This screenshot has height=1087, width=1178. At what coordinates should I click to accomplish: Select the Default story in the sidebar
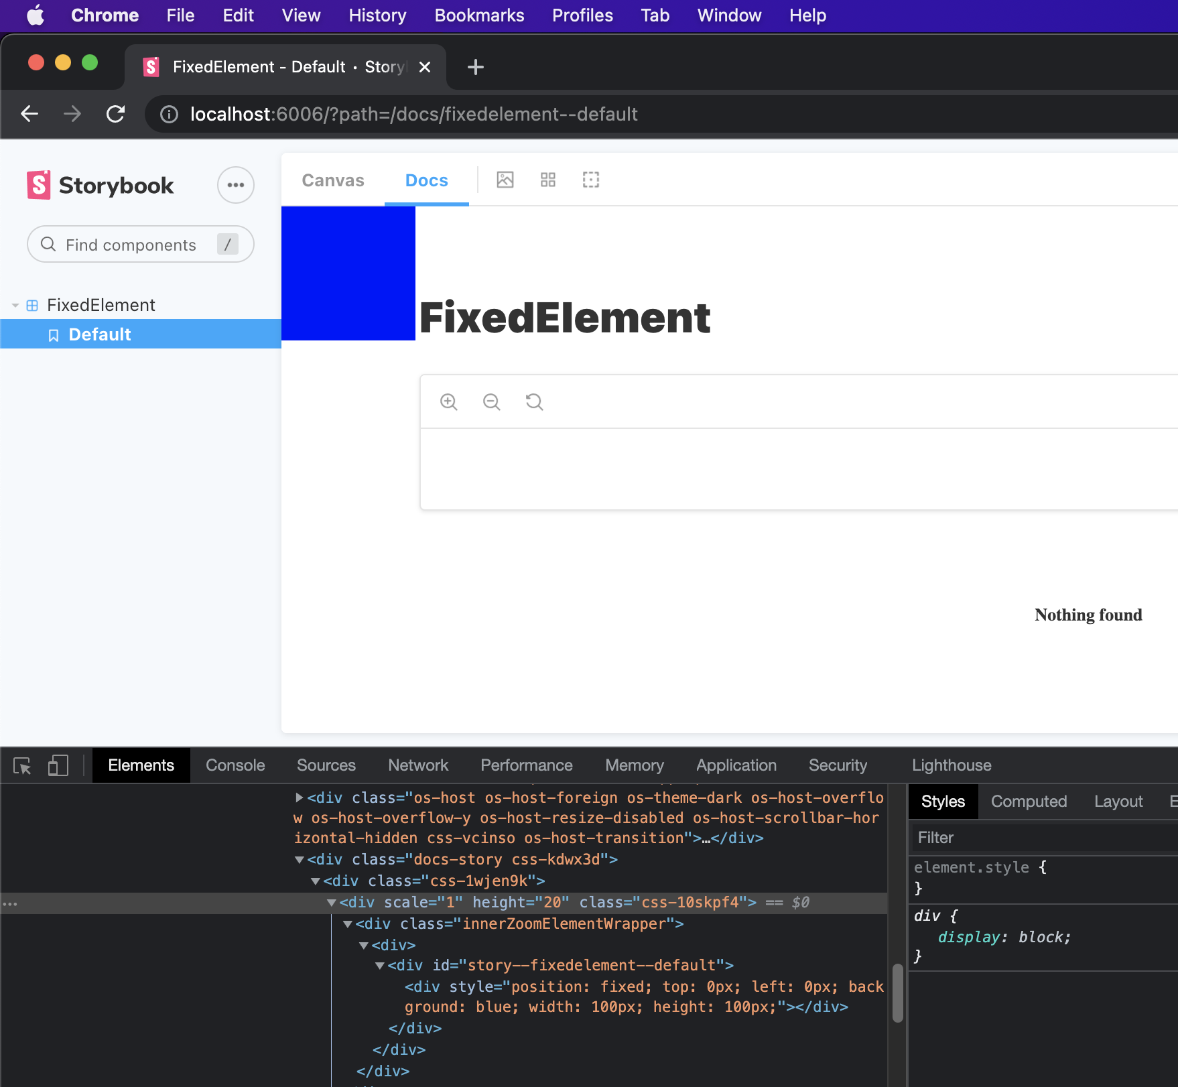(x=141, y=334)
